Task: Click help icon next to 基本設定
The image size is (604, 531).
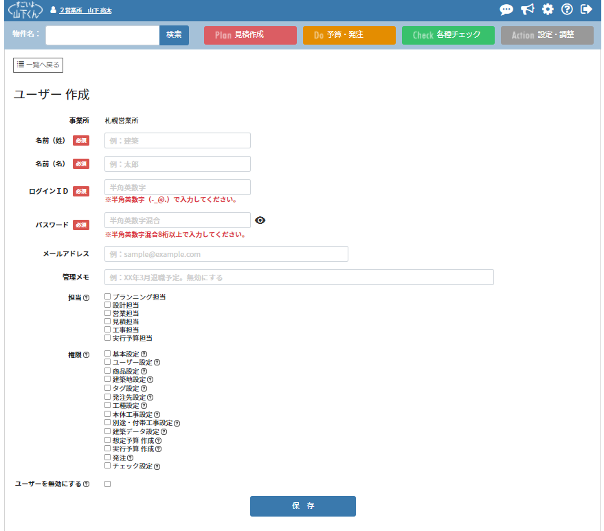Action: (144, 354)
